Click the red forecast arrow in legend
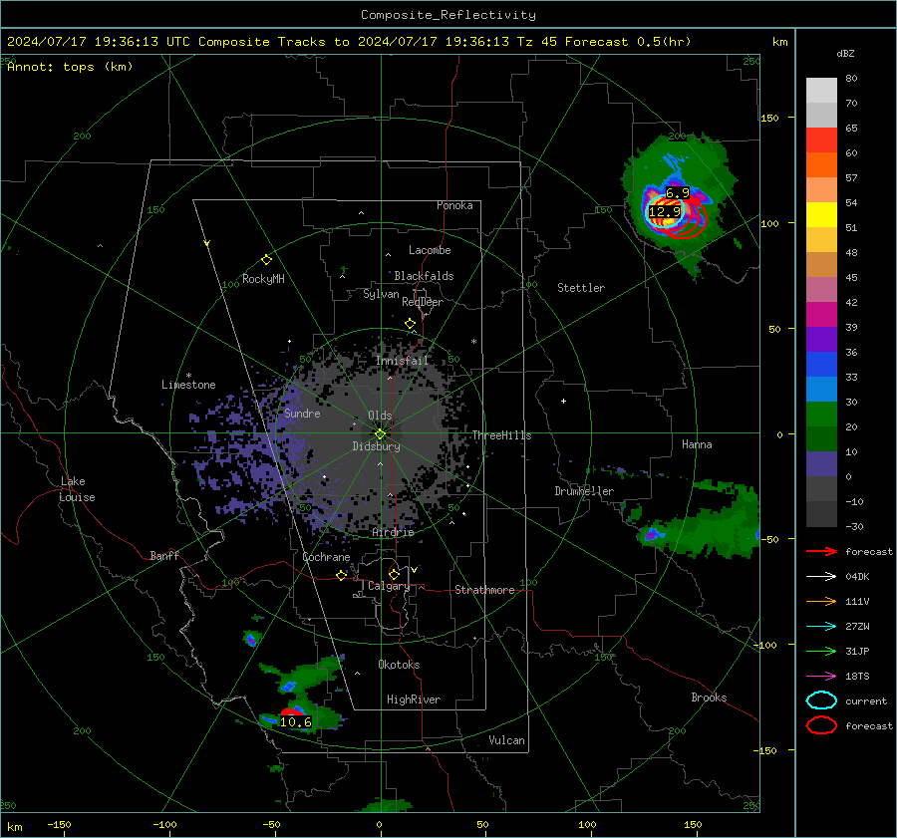 pyautogui.click(x=821, y=551)
